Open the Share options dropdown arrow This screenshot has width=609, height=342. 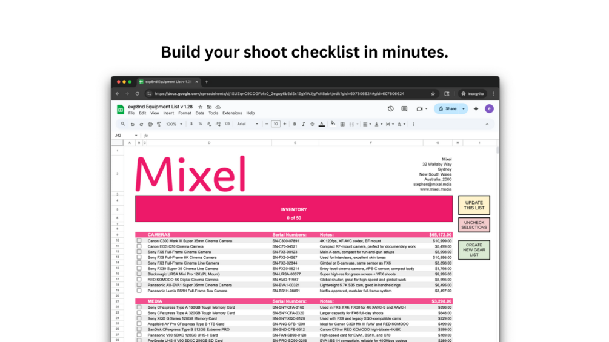click(464, 109)
